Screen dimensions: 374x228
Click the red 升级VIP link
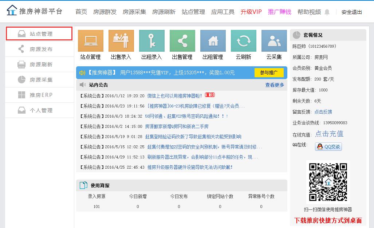click(251, 12)
